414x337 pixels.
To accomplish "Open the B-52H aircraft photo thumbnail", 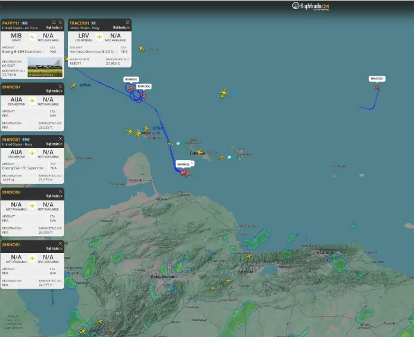I will click(x=44, y=67).
